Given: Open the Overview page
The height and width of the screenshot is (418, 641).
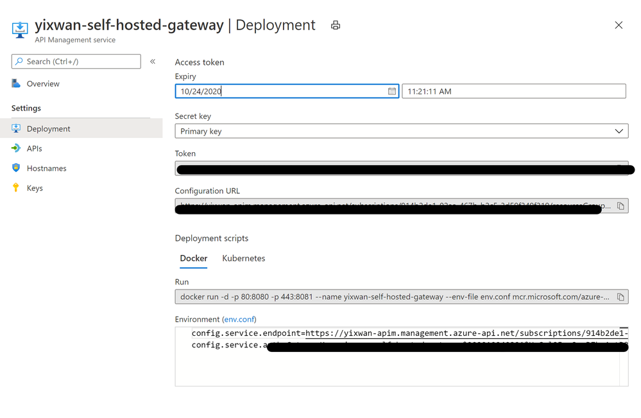Looking at the screenshot, I should point(43,84).
